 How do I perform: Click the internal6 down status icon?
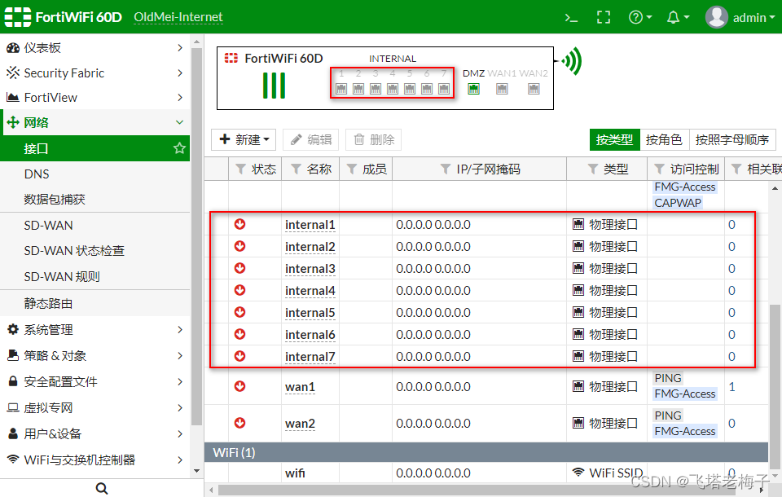[239, 334]
